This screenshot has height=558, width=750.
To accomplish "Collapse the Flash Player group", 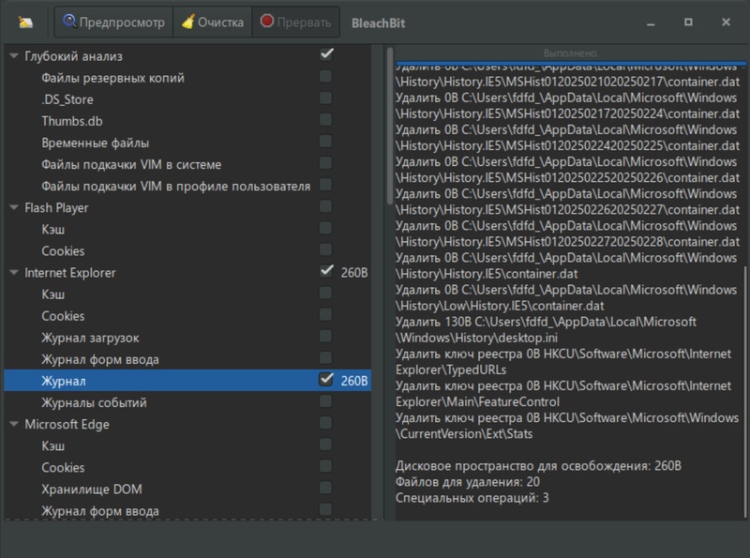I will point(14,207).
